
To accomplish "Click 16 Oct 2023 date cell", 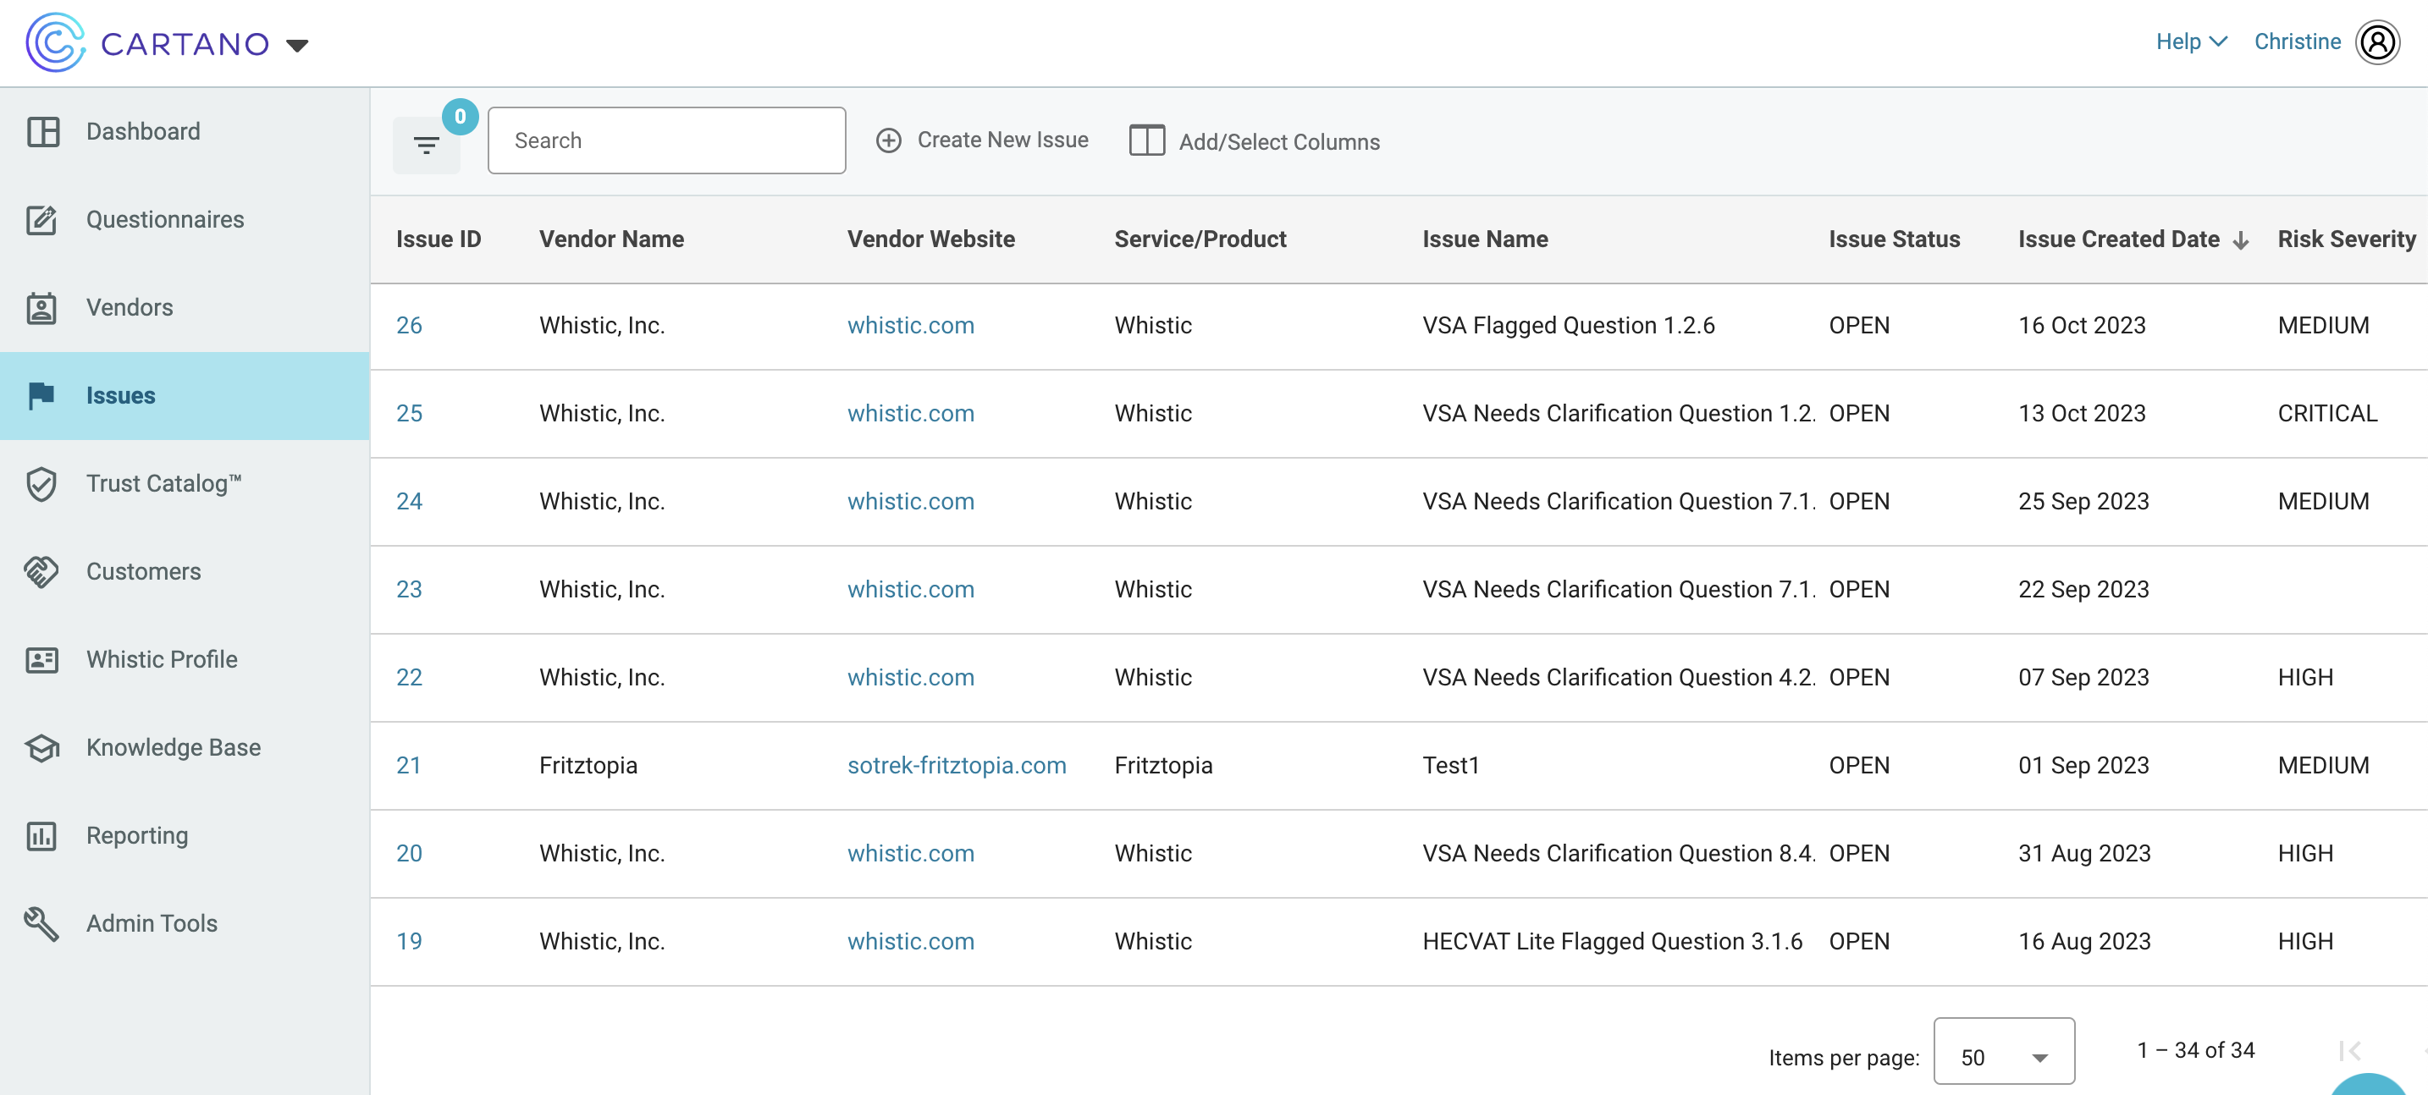I will pos(2081,325).
